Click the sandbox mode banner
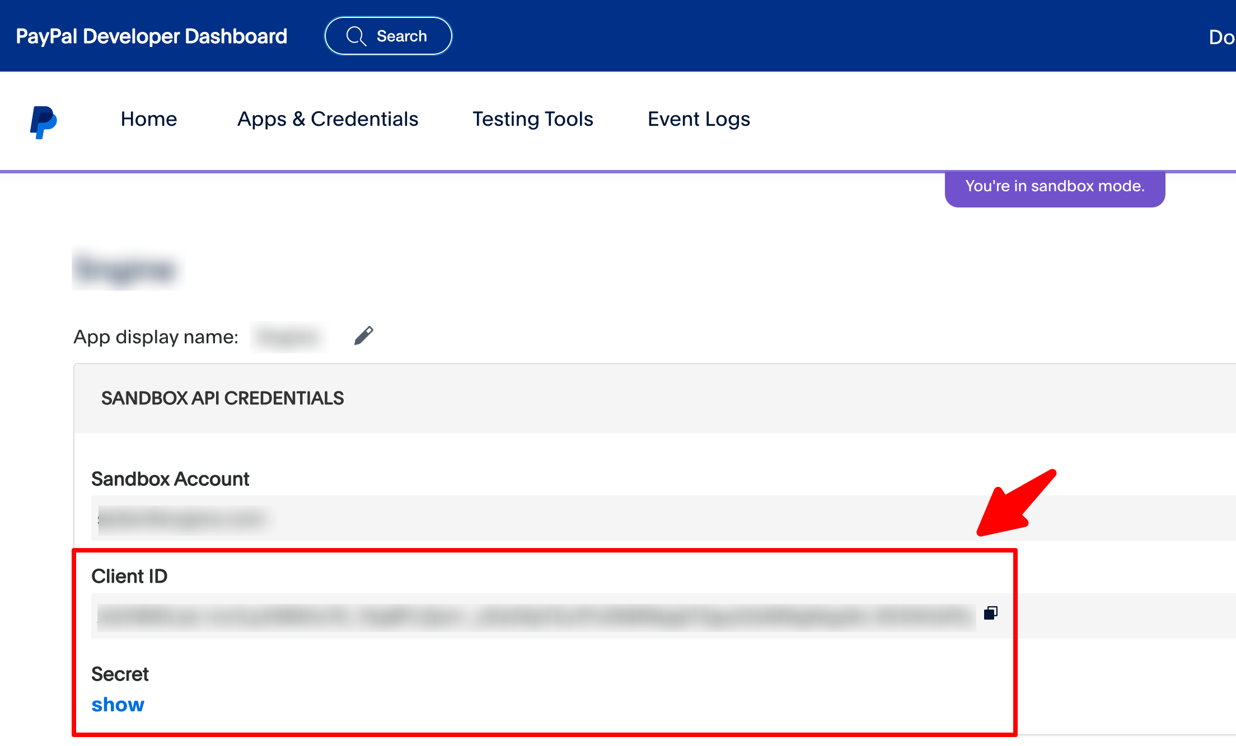 (1055, 187)
